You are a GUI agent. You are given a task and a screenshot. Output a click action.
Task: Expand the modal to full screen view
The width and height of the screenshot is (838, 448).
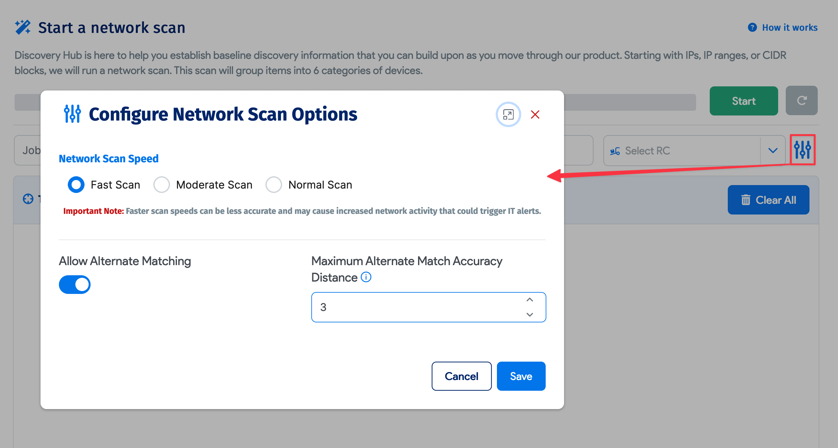point(508,114)
